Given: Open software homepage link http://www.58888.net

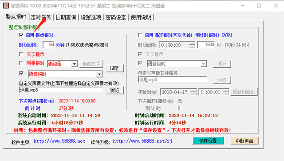Looking at the screenshot, I should point(59,141).
